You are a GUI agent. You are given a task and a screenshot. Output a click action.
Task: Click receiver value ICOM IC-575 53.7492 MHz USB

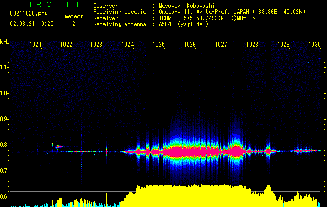coord(208,18)
